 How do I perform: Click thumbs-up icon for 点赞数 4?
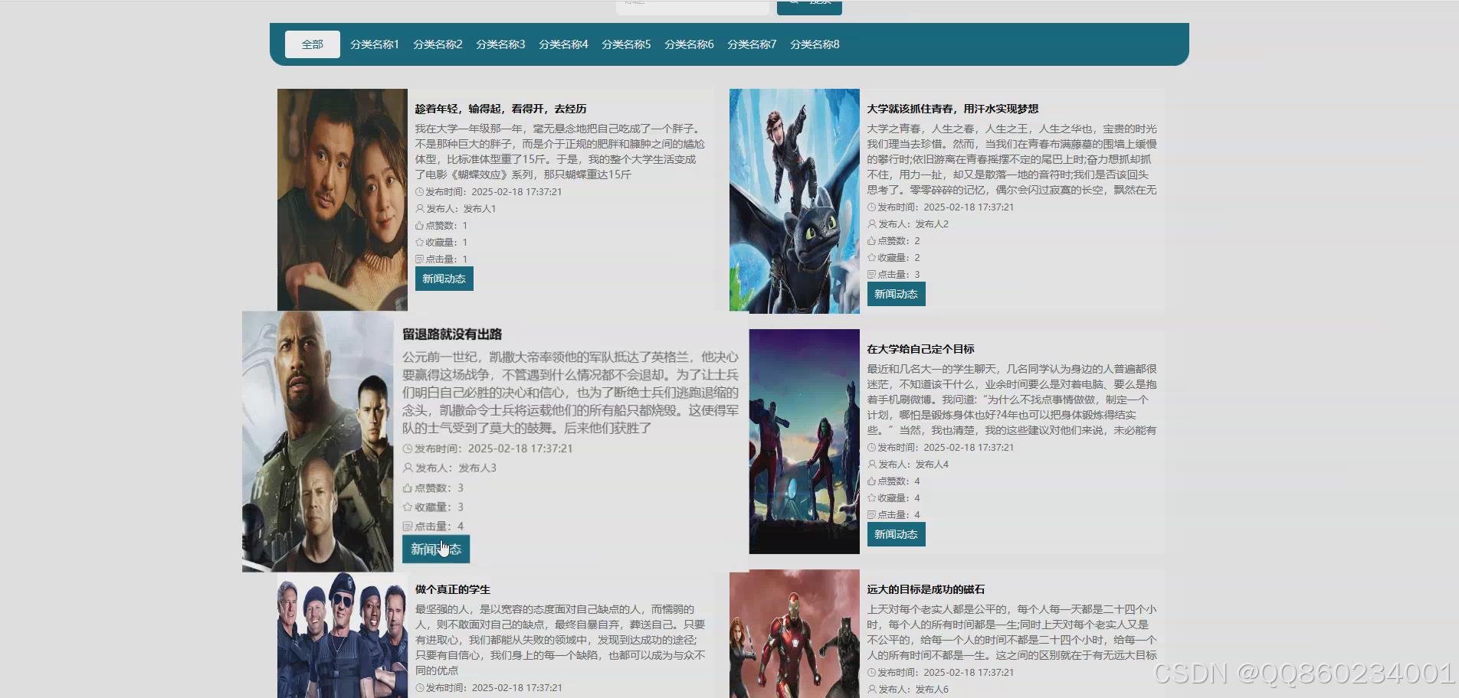tap(871, 481)
